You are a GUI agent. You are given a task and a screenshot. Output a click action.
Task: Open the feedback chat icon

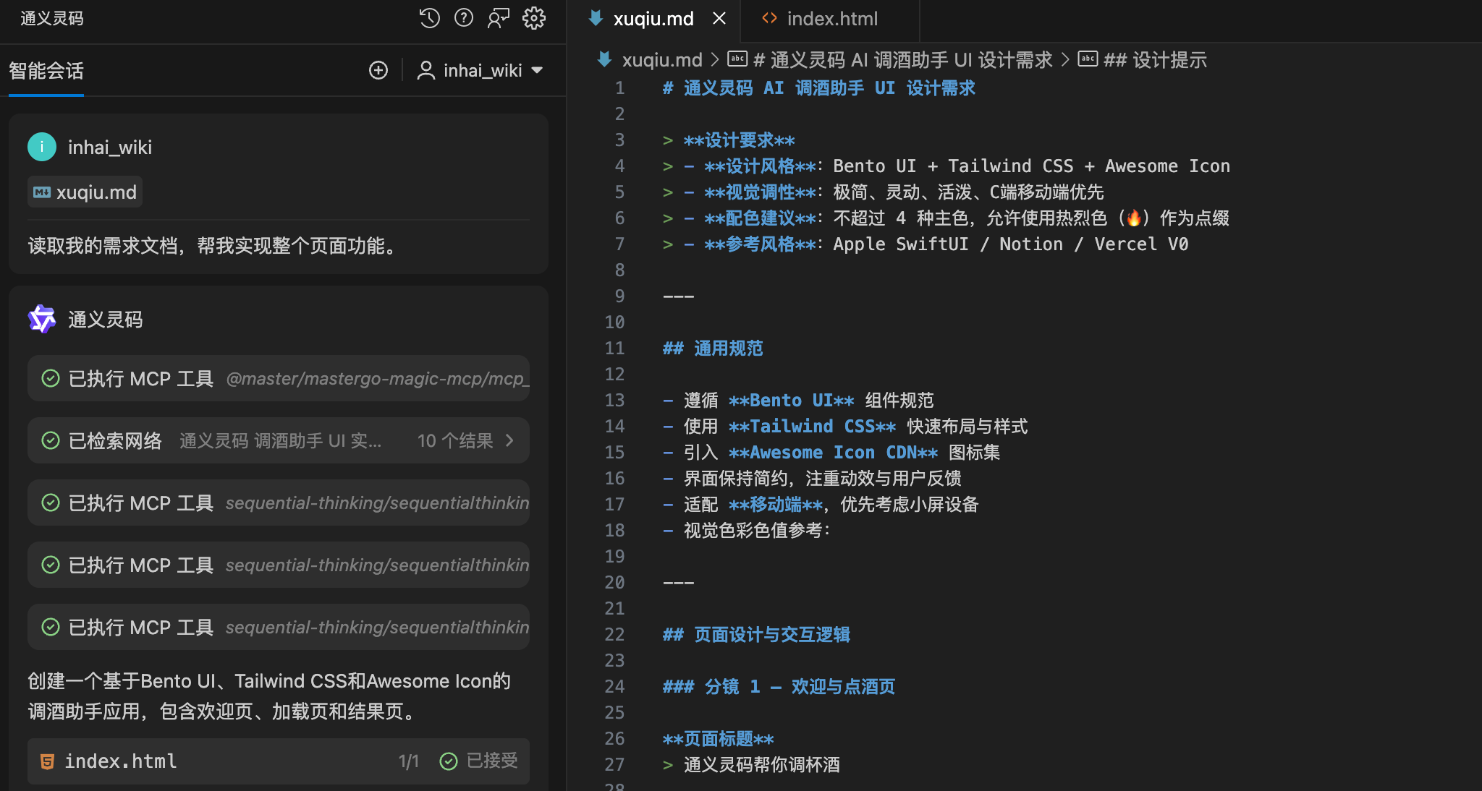tap(499, 18)
